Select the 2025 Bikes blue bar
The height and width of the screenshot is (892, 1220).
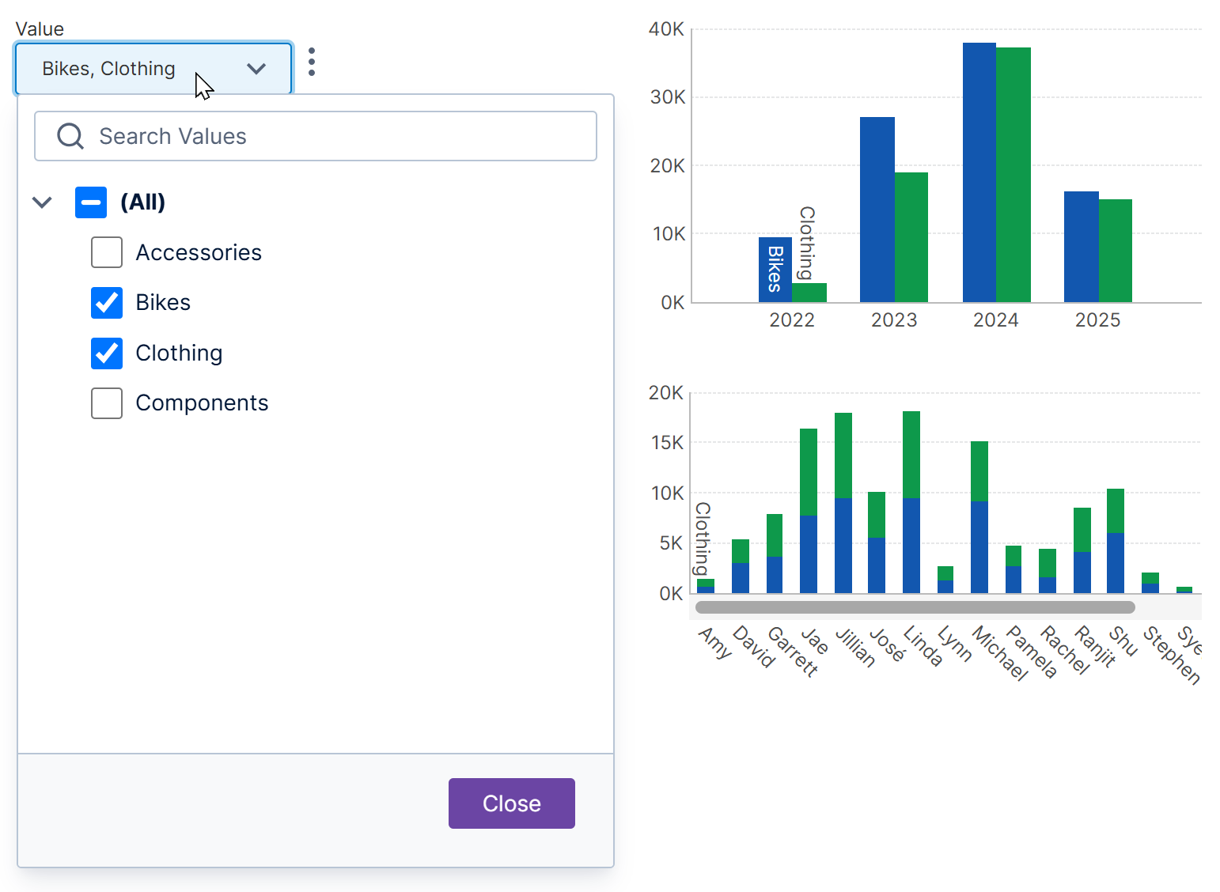point(1082,247)
